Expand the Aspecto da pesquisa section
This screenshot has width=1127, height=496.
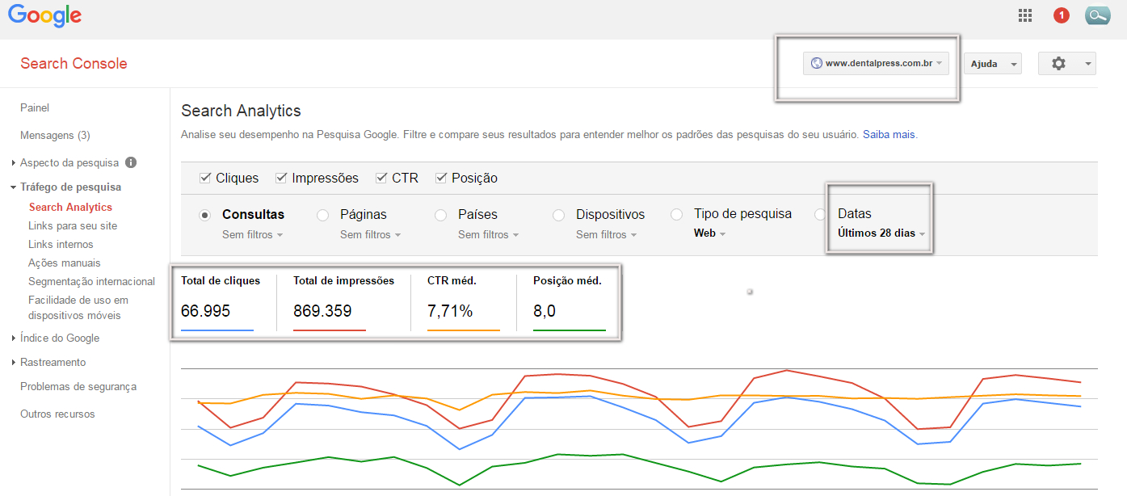point(14,163)
